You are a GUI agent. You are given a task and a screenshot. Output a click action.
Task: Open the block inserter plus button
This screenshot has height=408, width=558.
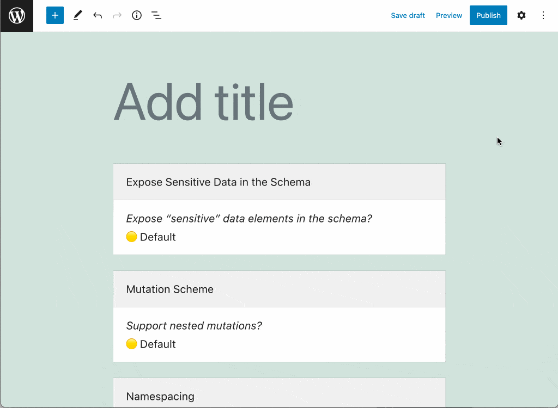(x=55, y=15)
